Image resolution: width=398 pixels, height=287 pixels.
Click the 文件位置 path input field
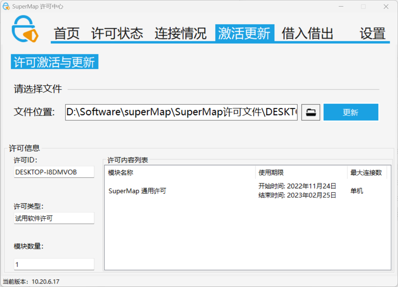181,112
